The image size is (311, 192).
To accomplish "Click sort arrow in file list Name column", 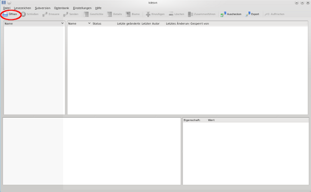I will (89, 23).
